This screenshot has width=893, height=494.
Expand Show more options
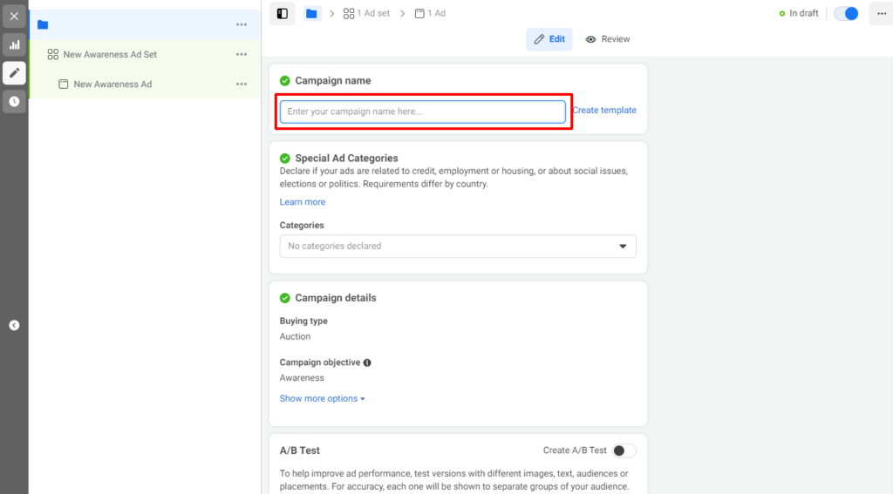(323, 398)
